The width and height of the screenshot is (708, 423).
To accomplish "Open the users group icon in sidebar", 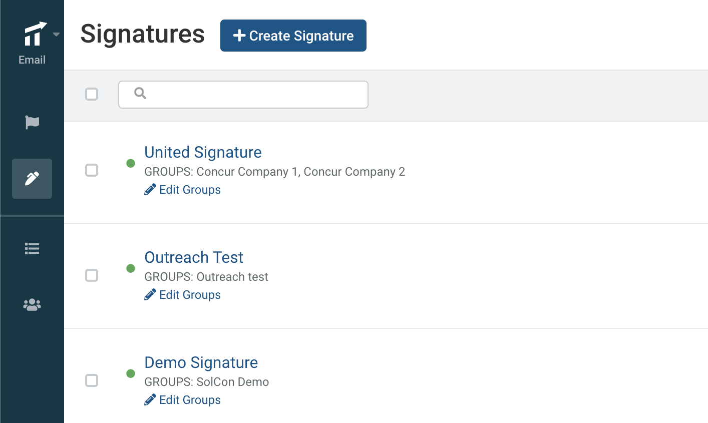I will pyautogui.click(x=32, y=305).
